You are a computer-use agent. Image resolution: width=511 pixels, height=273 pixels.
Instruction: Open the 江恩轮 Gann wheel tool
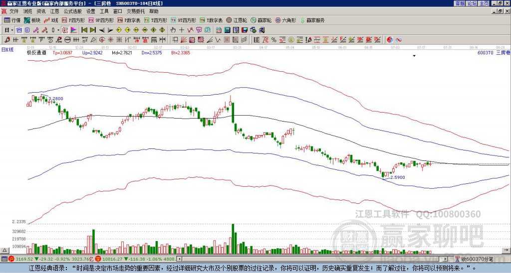[x=237, y=20]
